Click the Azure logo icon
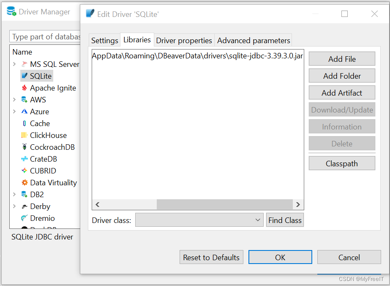390x286 pixels. point(25,111)
